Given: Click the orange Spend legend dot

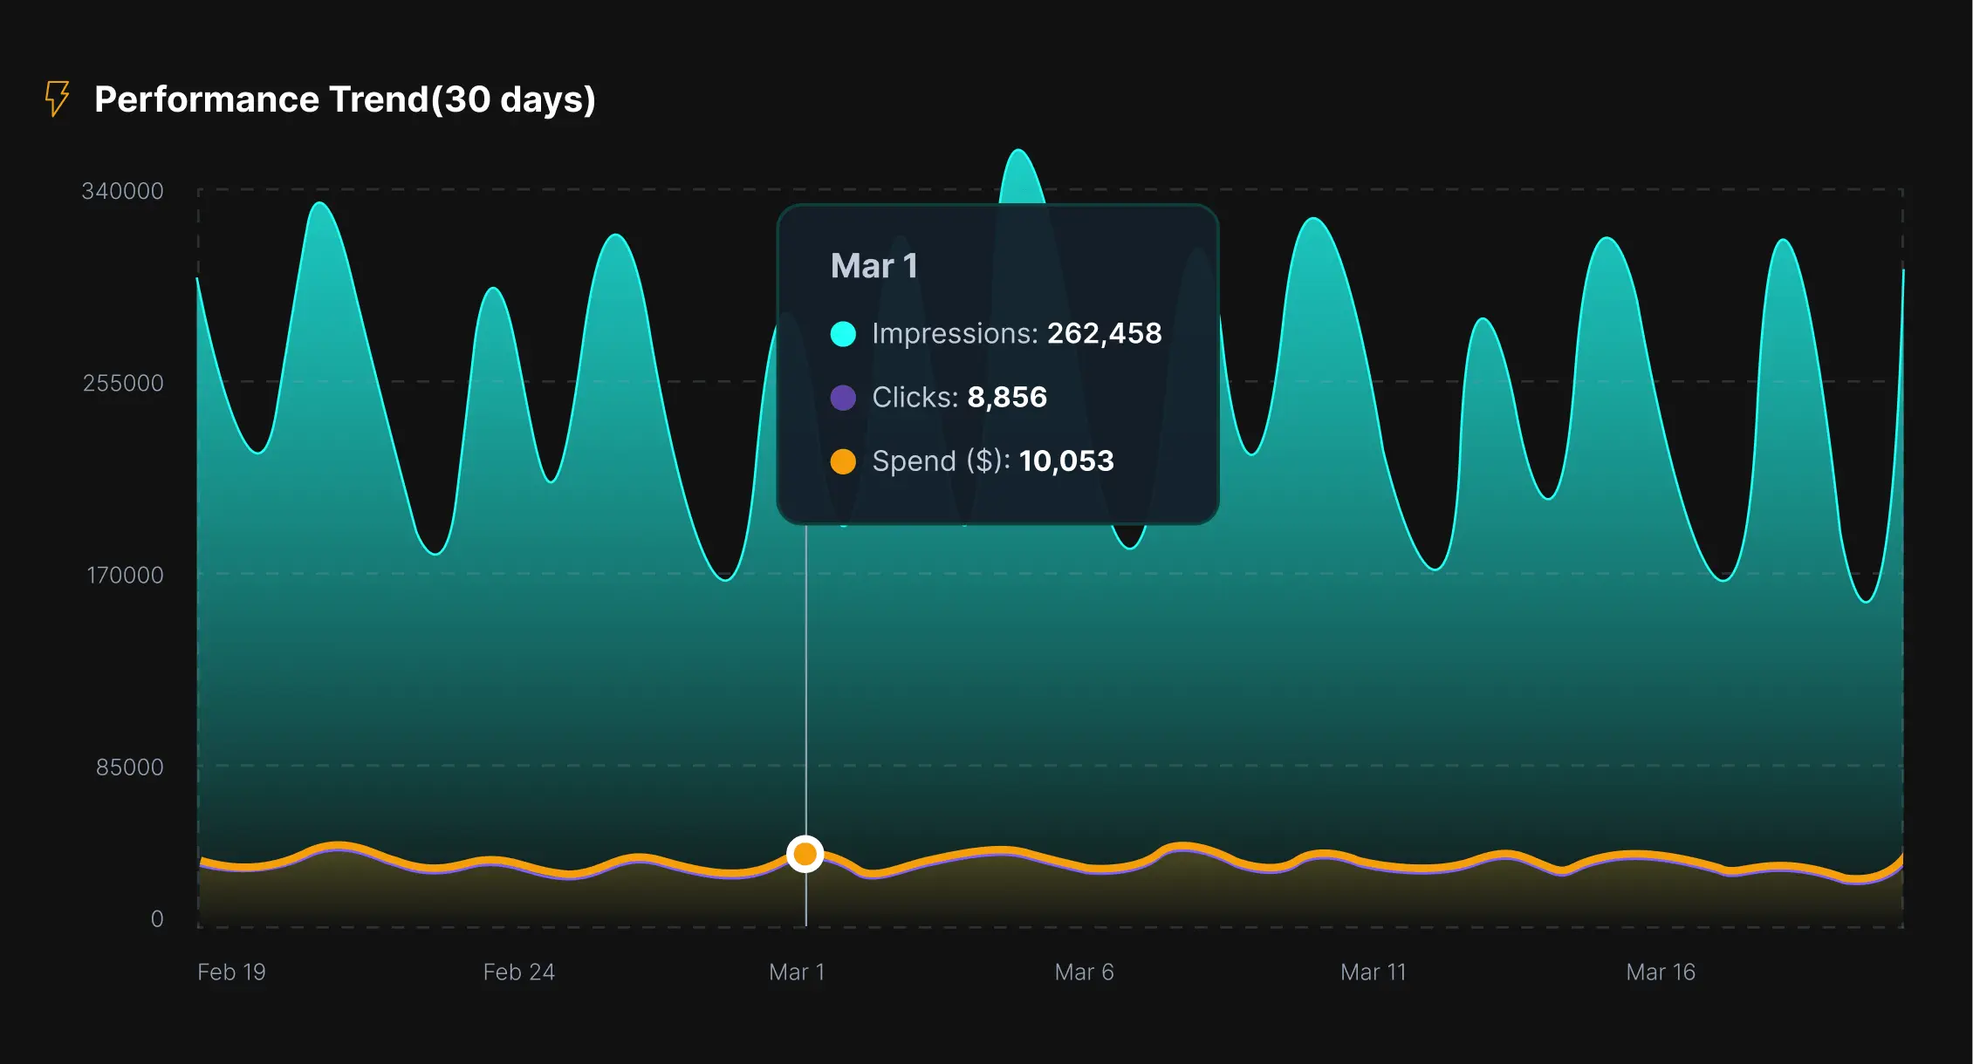Looking at the screenshot, I should click(x=843, y=460).
